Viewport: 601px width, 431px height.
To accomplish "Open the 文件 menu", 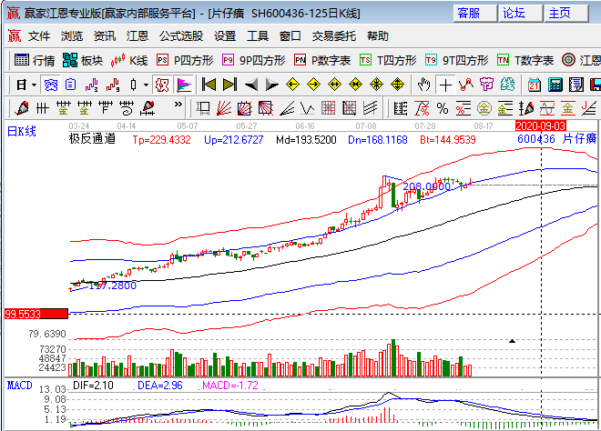I will [x=39, y=36].
